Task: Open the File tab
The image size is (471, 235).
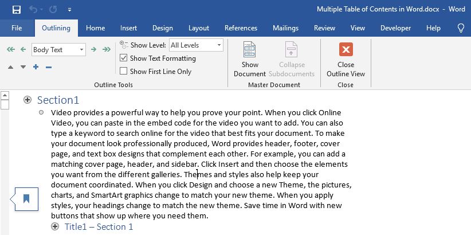Action: 17,28
